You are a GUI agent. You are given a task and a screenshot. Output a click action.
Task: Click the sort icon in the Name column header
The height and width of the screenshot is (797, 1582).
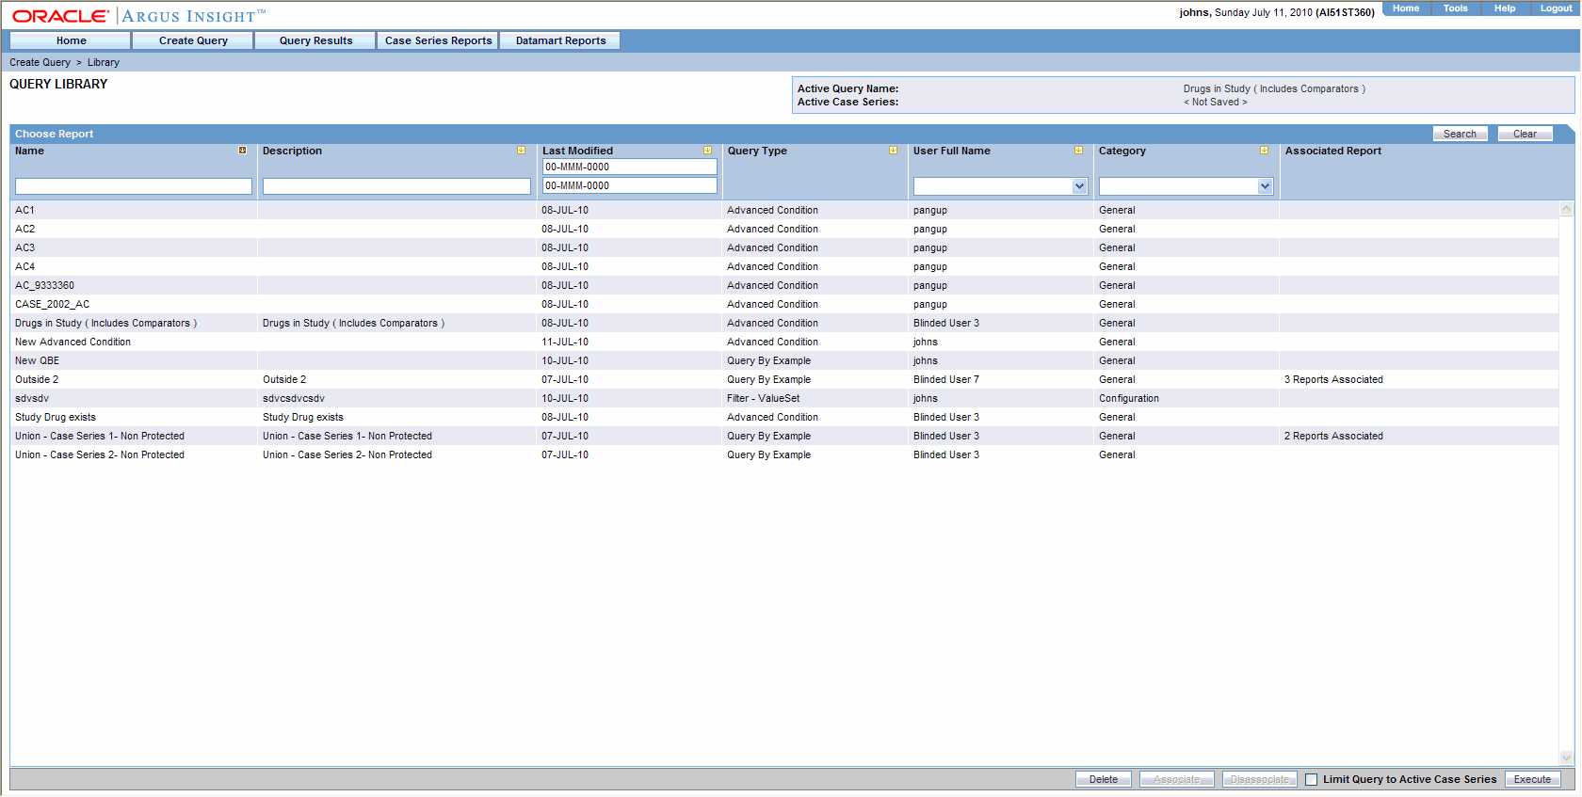pos(242,151)
